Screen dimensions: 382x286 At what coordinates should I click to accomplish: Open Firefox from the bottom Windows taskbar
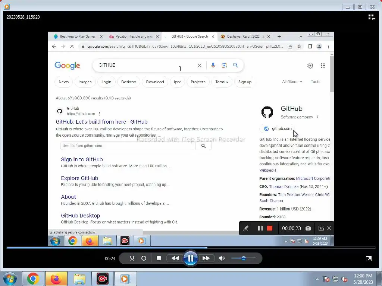56,279
